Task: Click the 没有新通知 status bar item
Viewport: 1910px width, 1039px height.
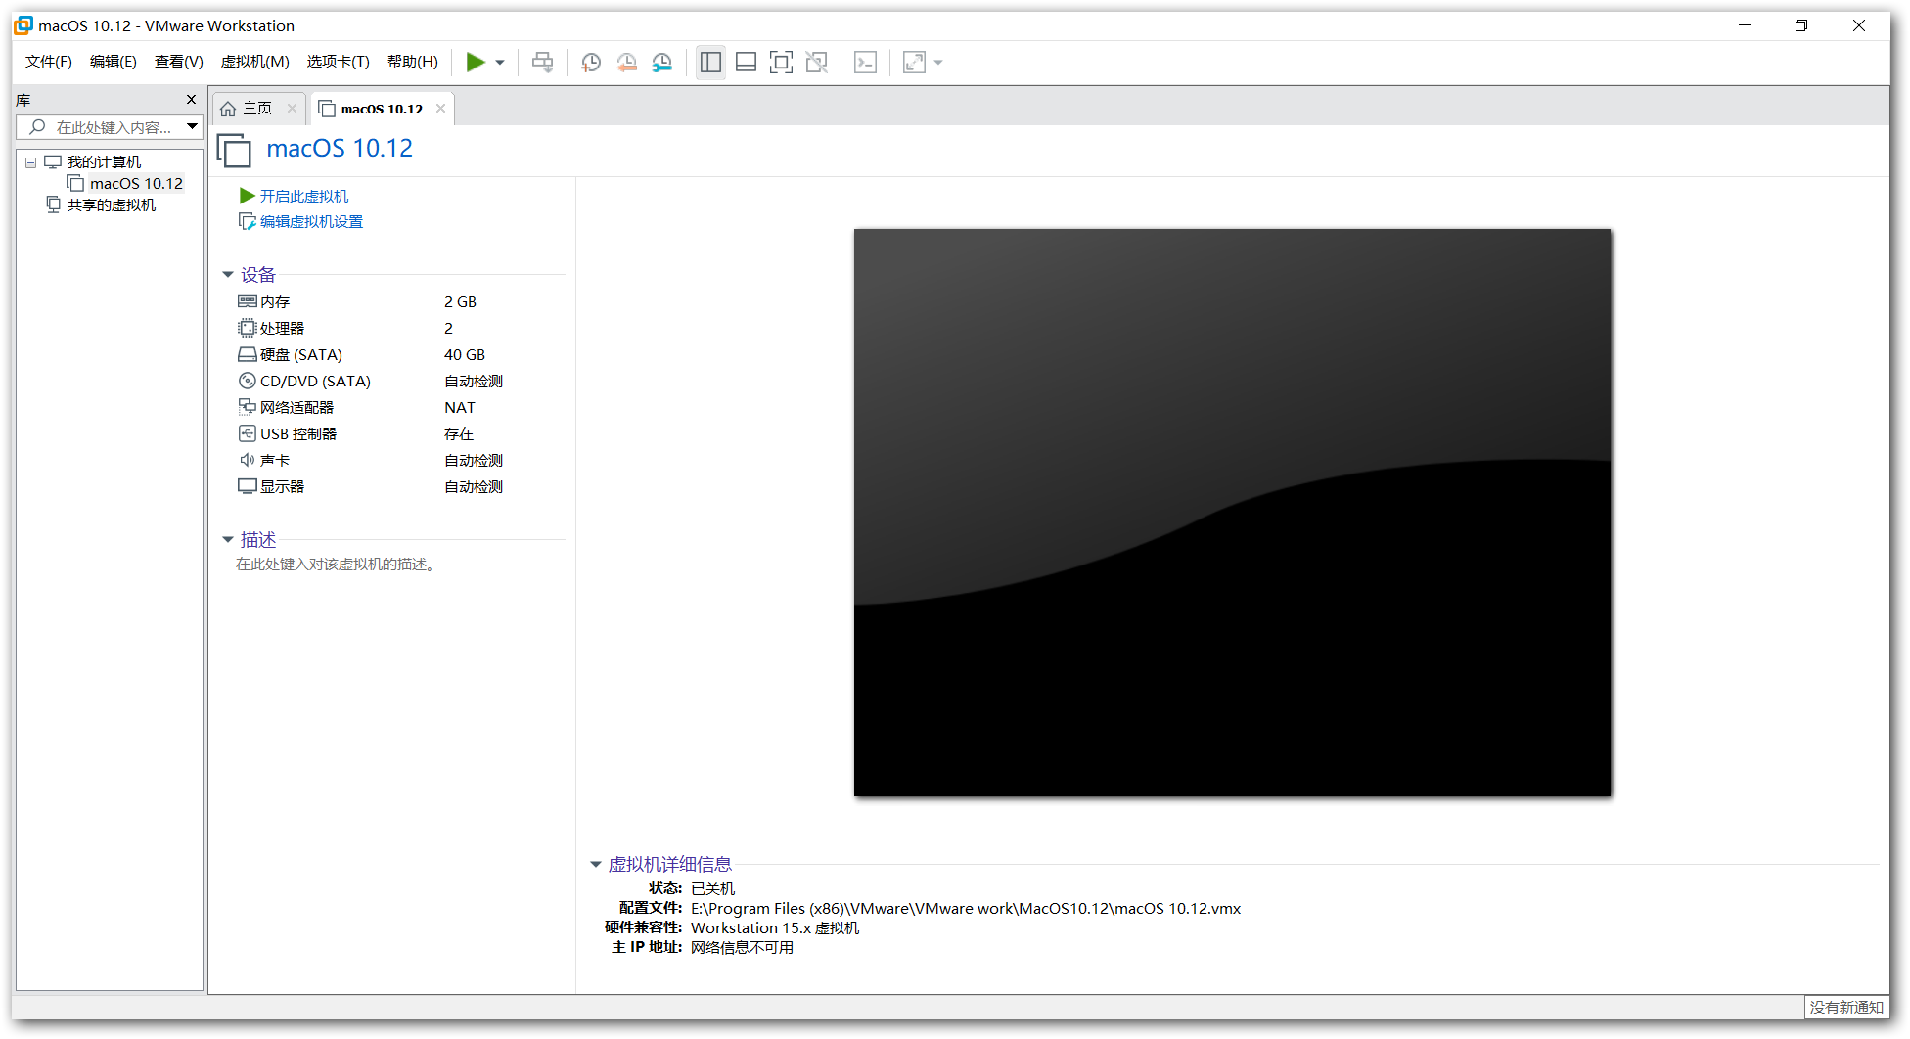Action: pos(1845,1008)
